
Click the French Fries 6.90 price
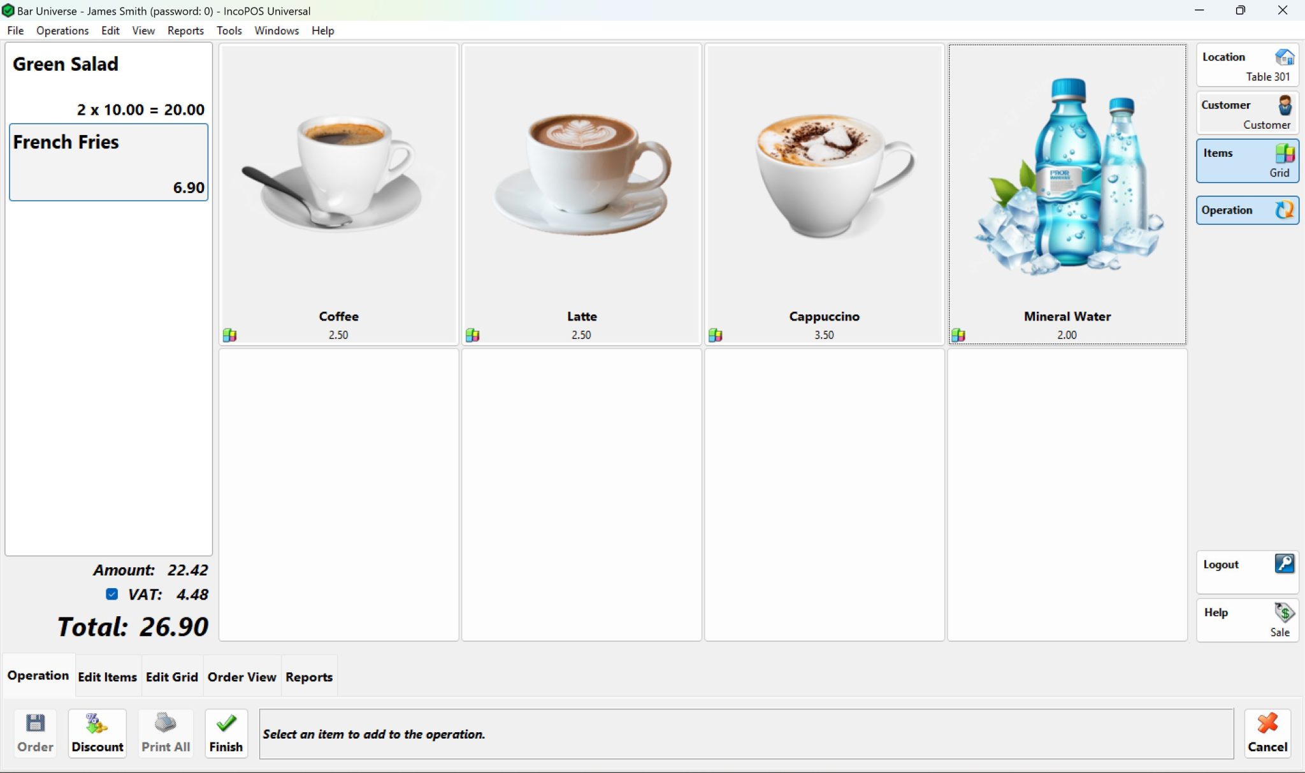[x=189, y=187]
